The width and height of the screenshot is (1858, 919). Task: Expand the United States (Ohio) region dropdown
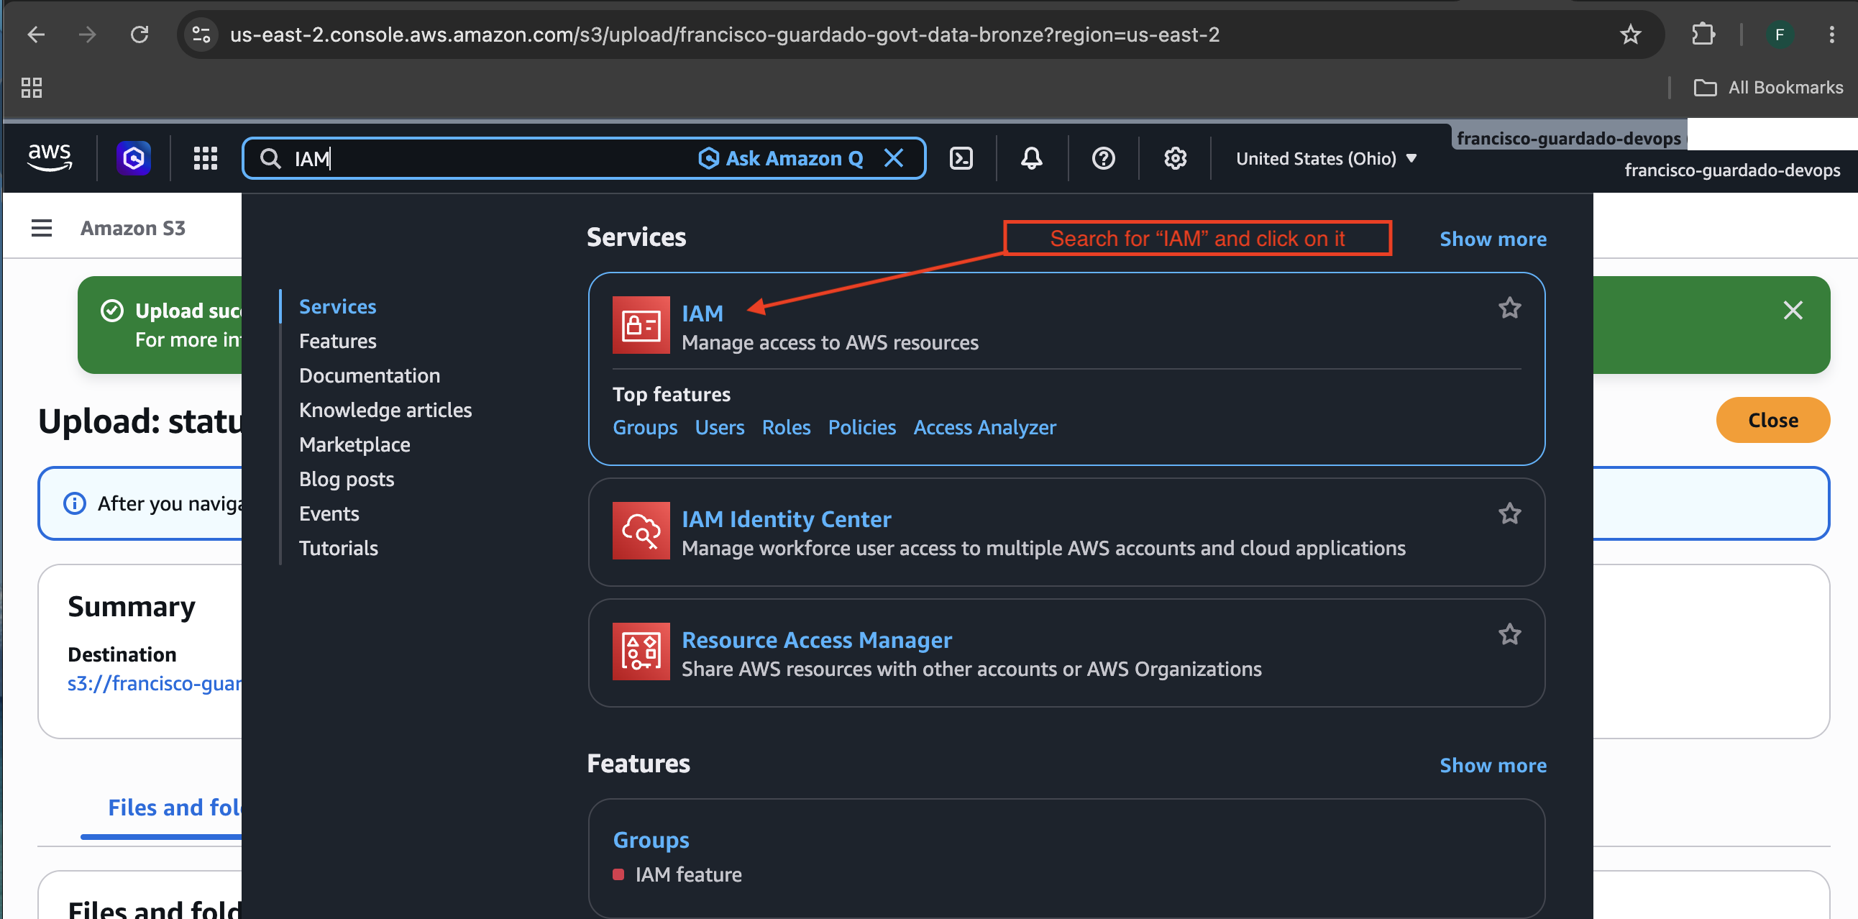tap(1327, 158)
